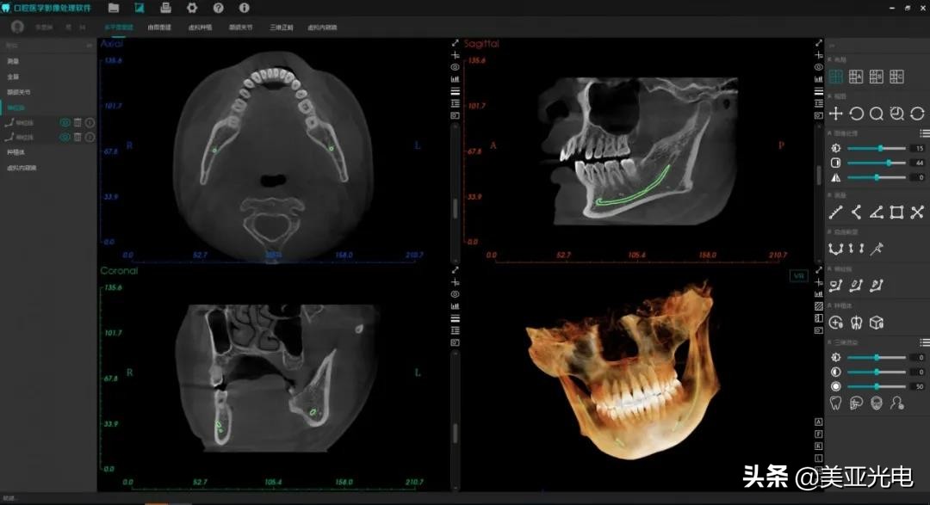The width and height of the screenshot is (930, 505).
Task: Switch to the second reconstruction tab
Action: click(x=159, y=28)
